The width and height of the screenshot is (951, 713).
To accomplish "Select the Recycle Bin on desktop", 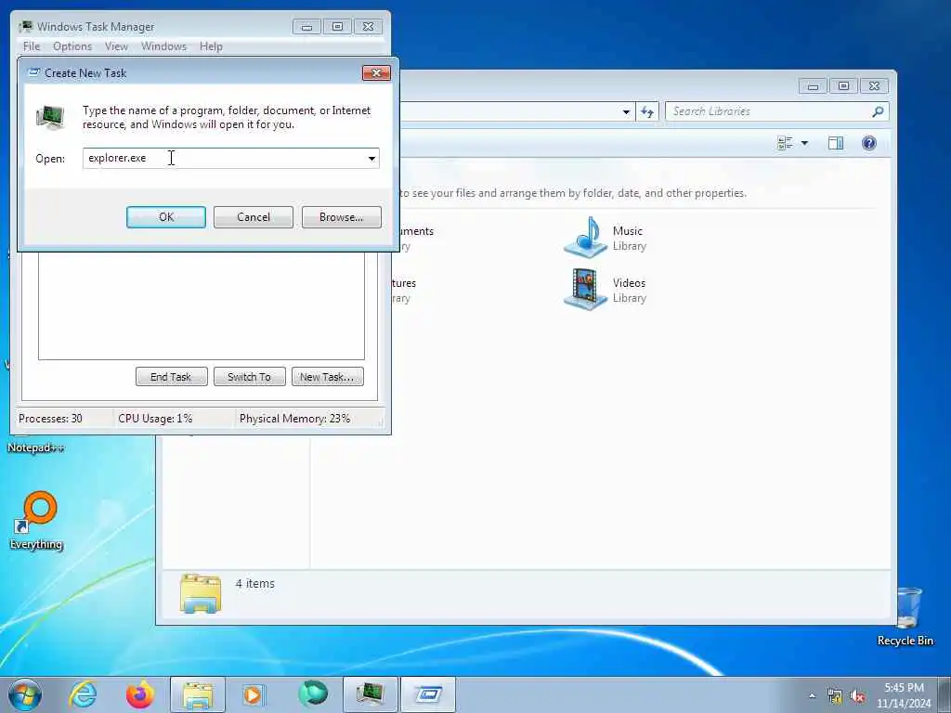I will tap(905, 616).
